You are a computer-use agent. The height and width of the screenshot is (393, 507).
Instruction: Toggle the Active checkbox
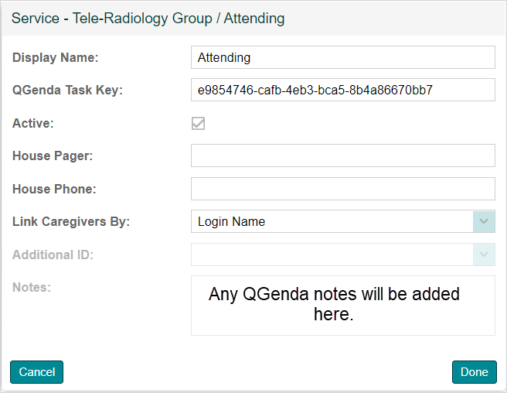pos(199,123)
